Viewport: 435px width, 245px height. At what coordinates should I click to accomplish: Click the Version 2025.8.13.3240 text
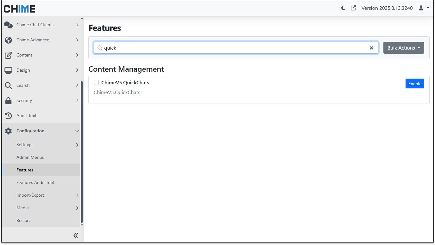point(387,8)
